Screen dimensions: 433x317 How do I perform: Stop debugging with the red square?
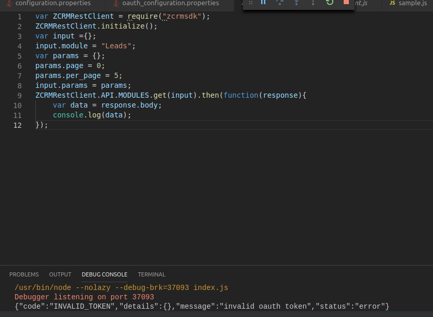tap(346, 2)
